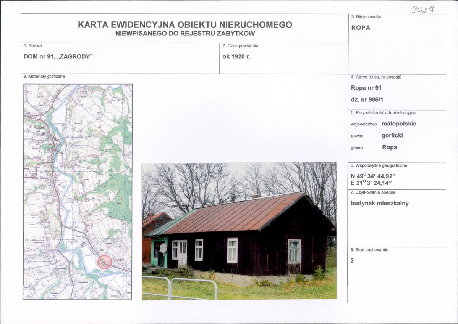The height and width of the screenshot is (324, 458).
Task: Click the address 'Ropa nr 91'
Action: pyautogui.click(x=366, y=88)
